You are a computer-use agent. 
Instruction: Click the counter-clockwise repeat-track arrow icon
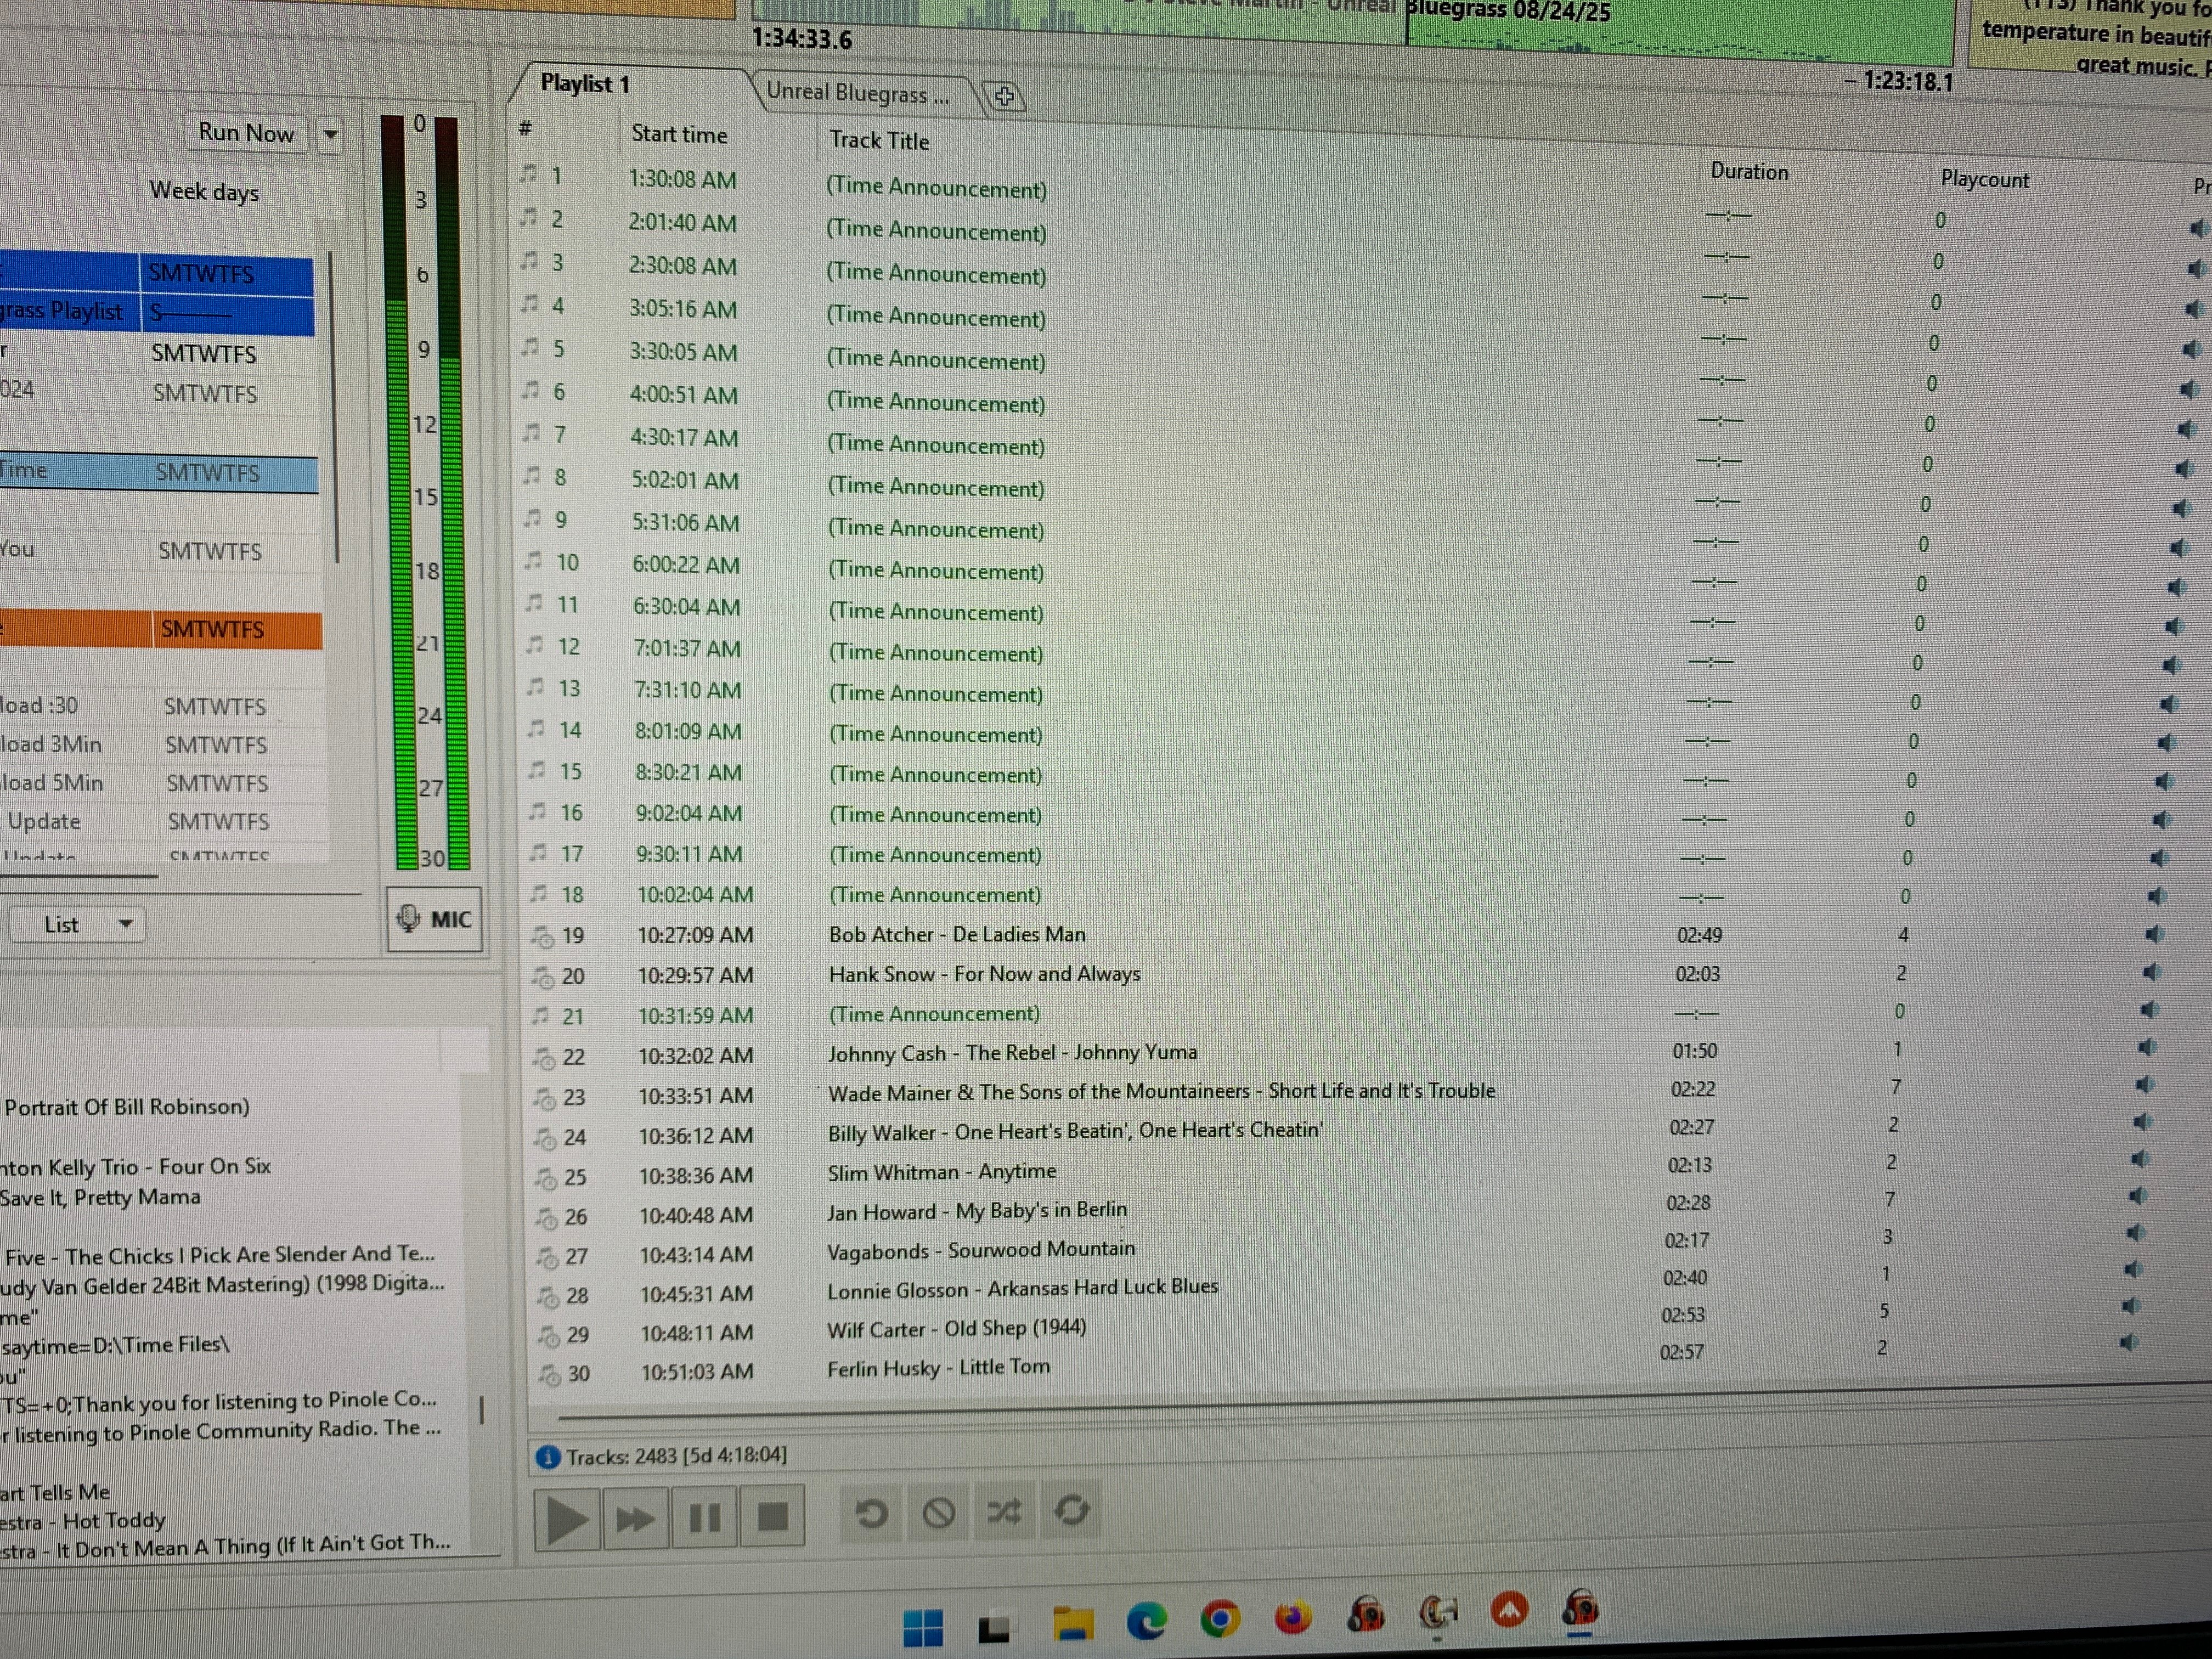[871, 1514]
